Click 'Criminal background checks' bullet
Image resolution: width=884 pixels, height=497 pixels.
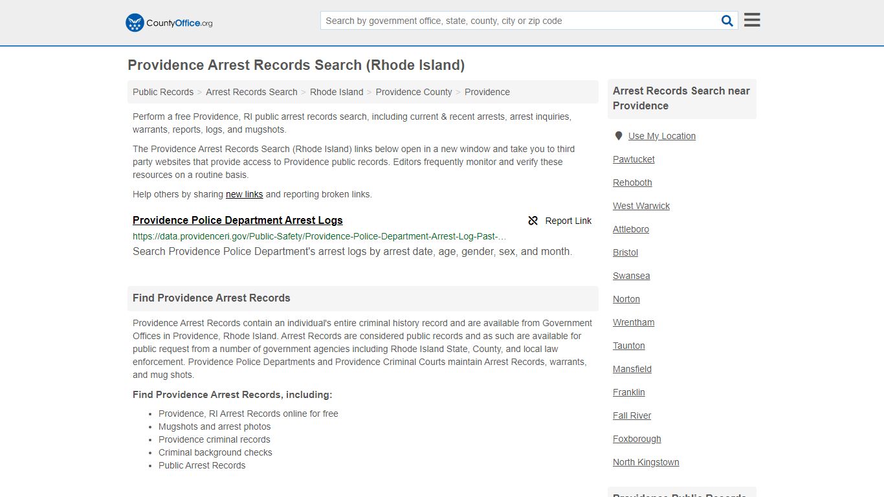[215, 452]
